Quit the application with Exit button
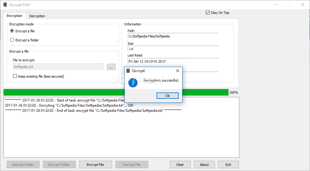The image size is (310, 171). 228,164
